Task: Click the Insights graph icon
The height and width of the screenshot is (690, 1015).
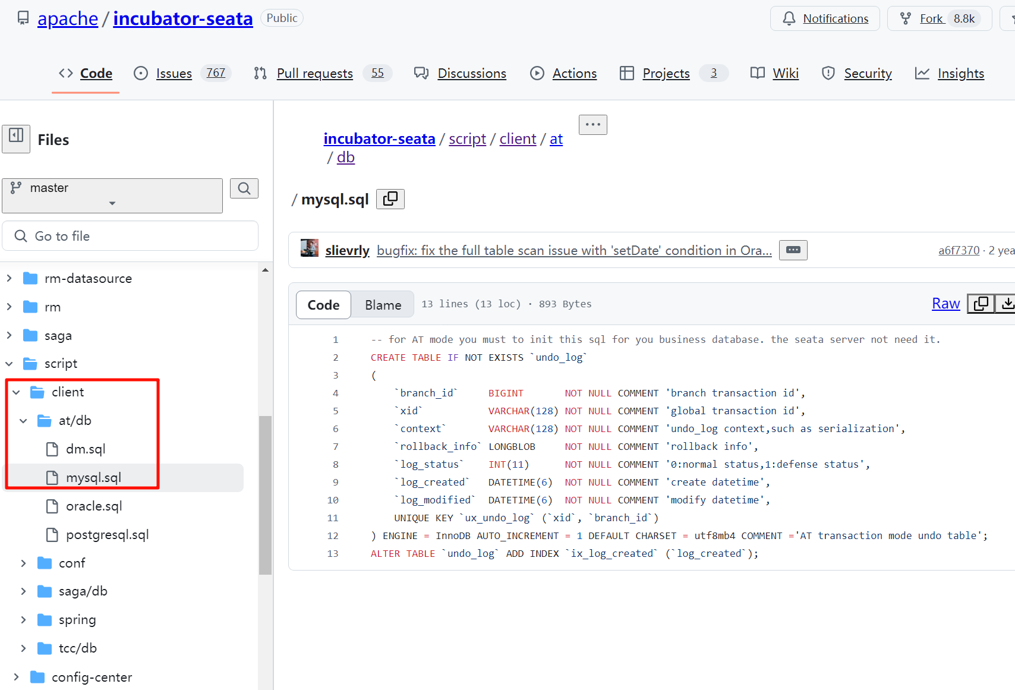Action: coord(922,73)
